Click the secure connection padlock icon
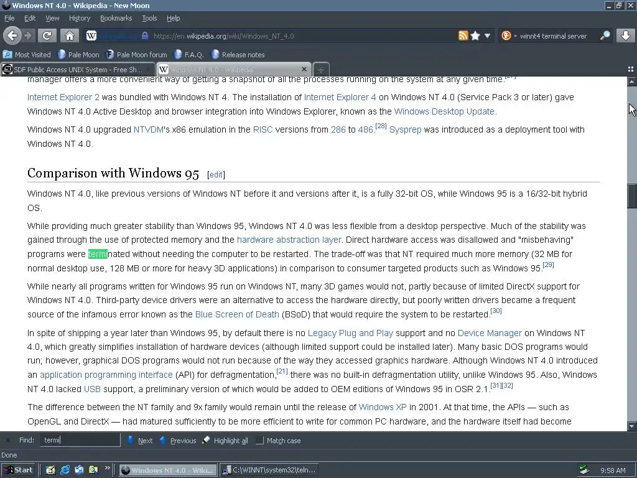The height and width of the screenshot is (478, 637). (x=145, y=35)
